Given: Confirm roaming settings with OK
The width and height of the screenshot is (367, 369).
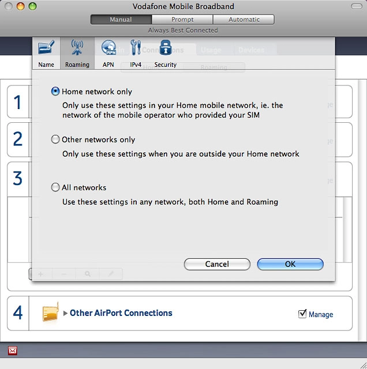Looking at the screenshot, I should tap(290, 264).
